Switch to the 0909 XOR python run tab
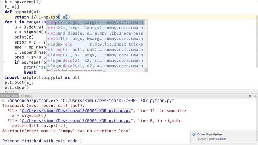The image size is (258, 145). (9, 96)
